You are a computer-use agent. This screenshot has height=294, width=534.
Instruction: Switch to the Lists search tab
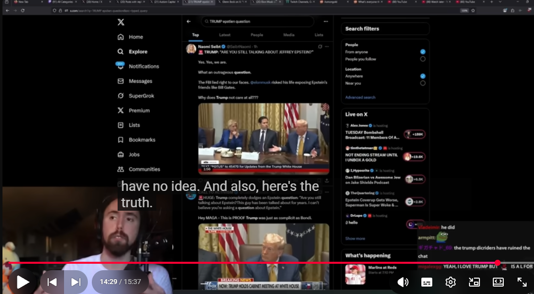coord(319,35)
